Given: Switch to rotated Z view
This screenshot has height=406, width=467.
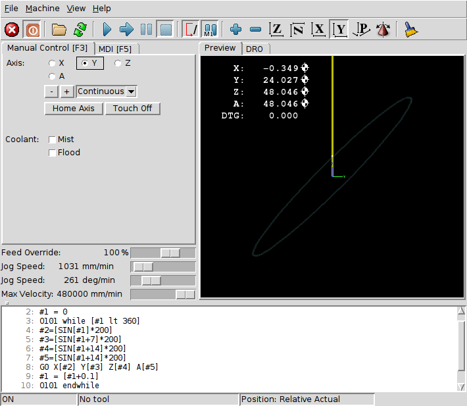Looking at the screenshot, I should 297,30.
